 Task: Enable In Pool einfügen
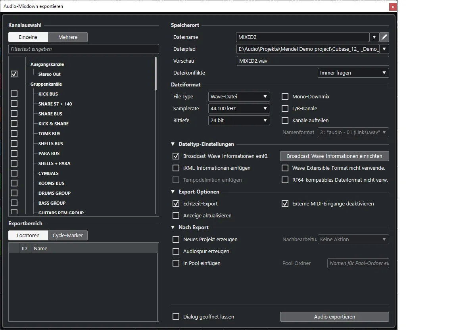176,263
